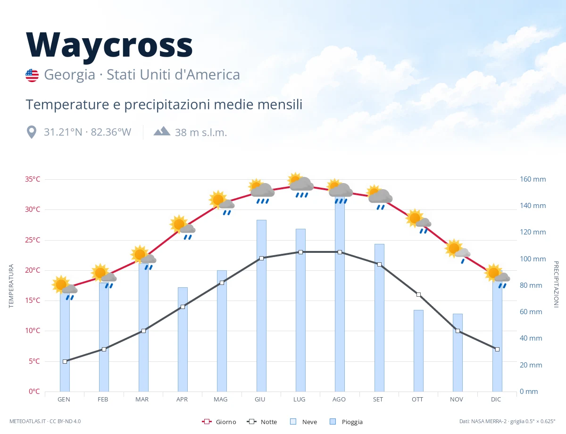The width and height of the screenshot is (566, 434).
Task: Select the OTT precipitation bar
Action: pos(418,351)
